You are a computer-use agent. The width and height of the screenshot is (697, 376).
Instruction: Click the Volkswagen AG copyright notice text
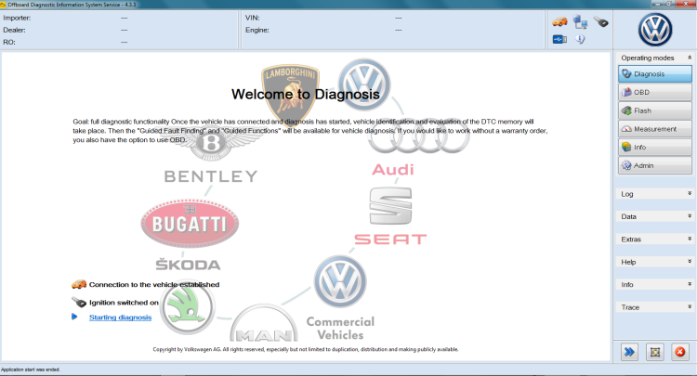point(306,349)
